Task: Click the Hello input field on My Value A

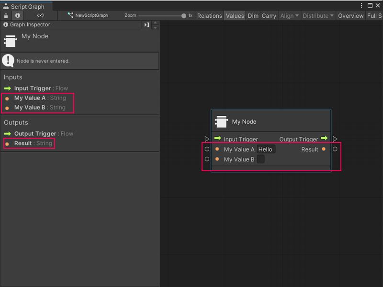Action: pyautogui.click(x=267, y=149)
